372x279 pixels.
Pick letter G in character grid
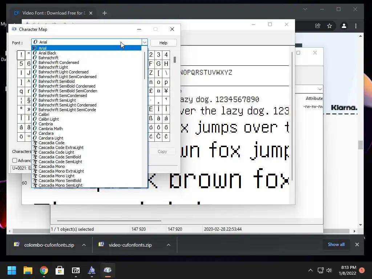(158, 64)
